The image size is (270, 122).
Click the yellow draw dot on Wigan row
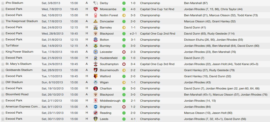pyautogui.click(x=124, y=82)
